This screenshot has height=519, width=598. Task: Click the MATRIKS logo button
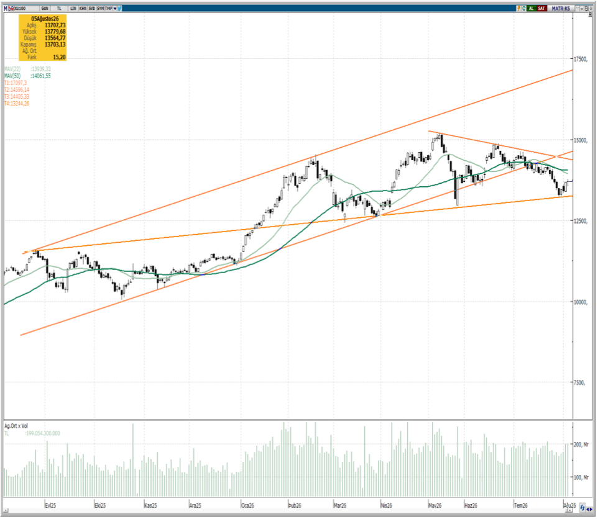tap(561, 8)
